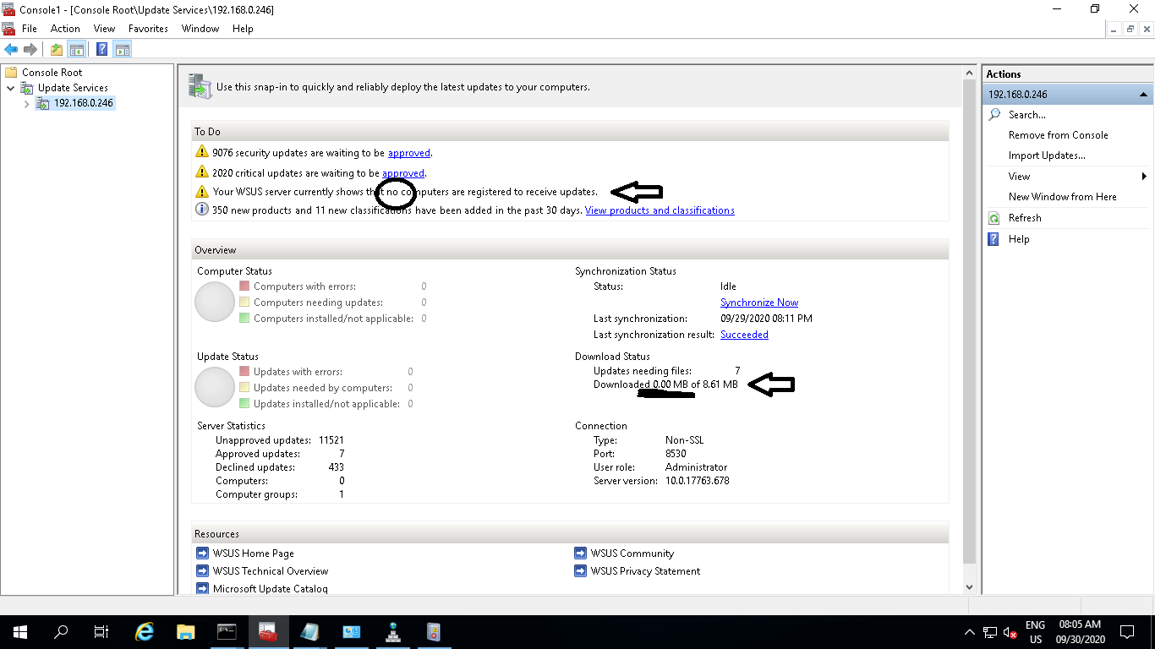The width and height of the screenshot is (1155, 649).
Task: Click the arrow icon beside WSUS Home Page
Action: tap(202, 554)
